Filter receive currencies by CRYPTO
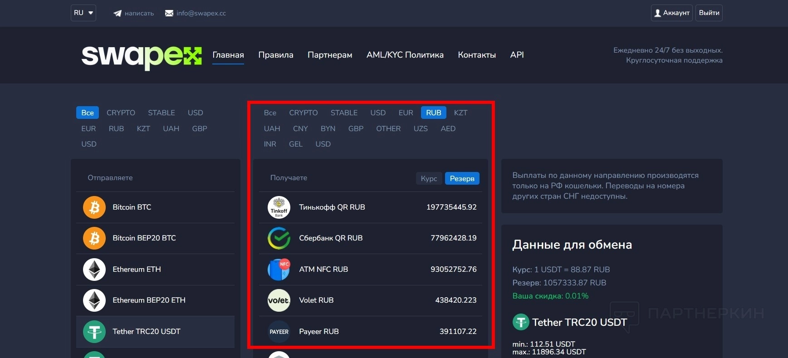This screenshot has width=788, height=358. pos(303,113)
